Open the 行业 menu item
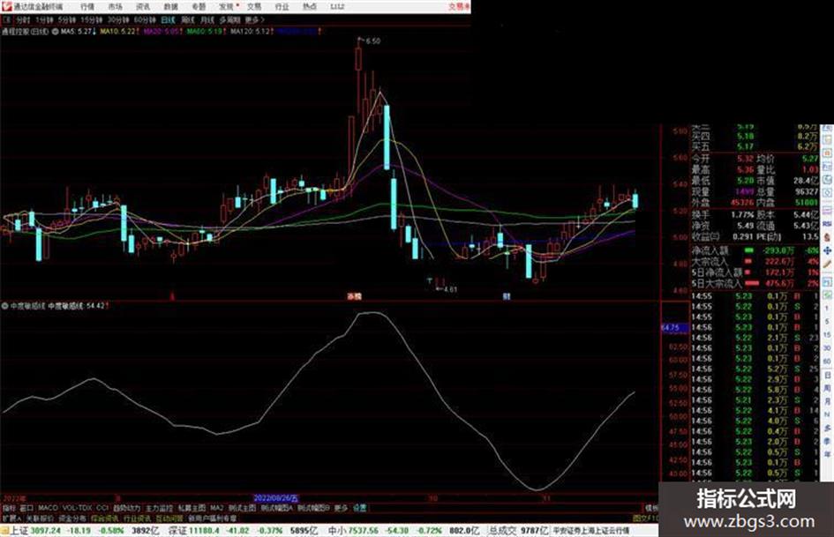Image resolution: width=834 pixels, height=537 pixels. 282,7
